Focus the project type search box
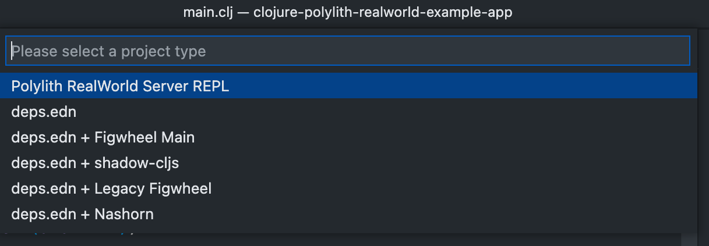 [348, 51]
